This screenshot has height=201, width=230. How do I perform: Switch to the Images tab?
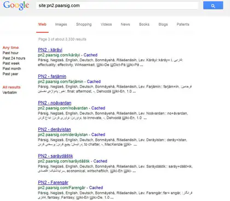(x=61, y=25)
